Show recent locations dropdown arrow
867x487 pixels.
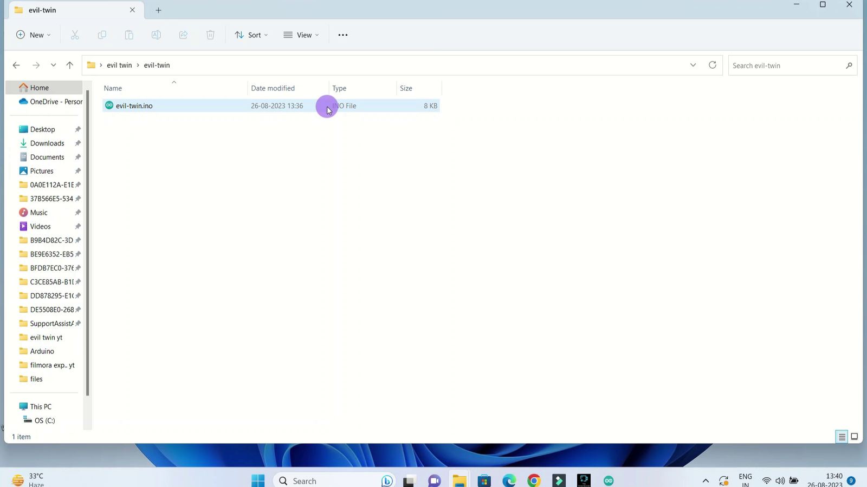pos(53,65)
